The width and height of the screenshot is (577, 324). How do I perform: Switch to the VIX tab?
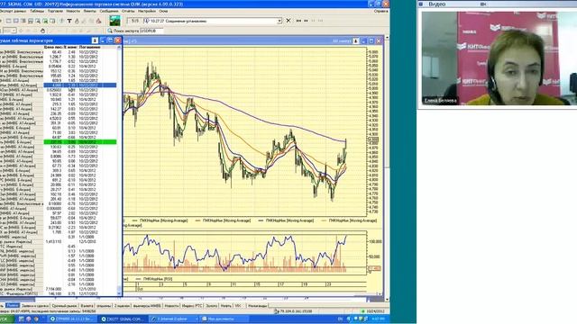[x=238, y=306]
